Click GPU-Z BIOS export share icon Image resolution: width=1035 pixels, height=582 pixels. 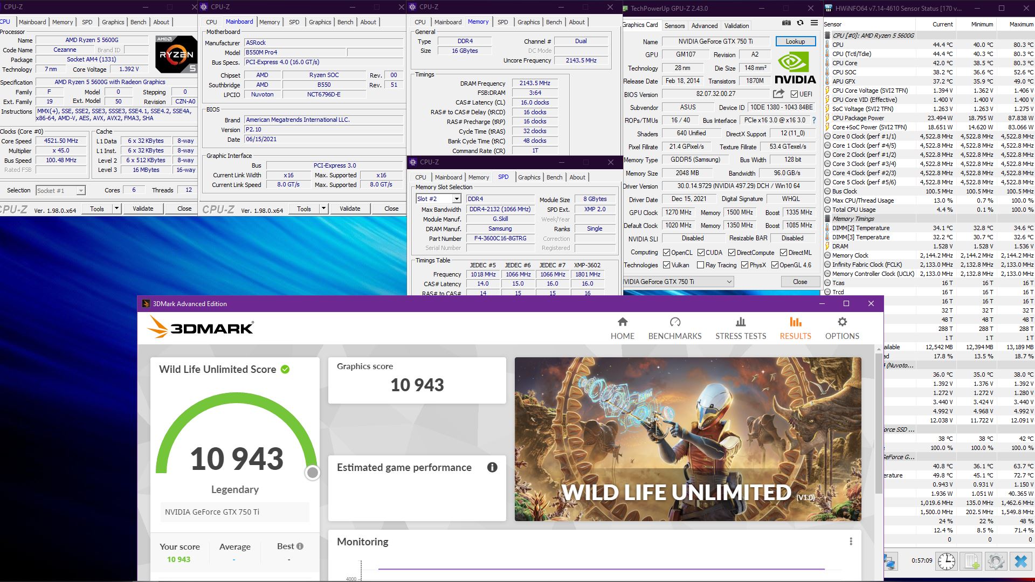pyautogui.click(x=778, y=94)
